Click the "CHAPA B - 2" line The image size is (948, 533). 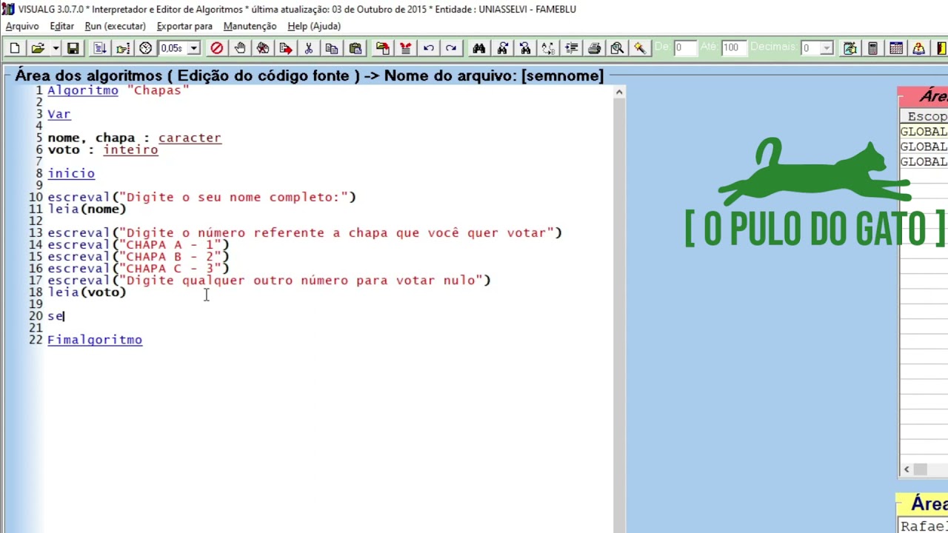click(138, 256)
